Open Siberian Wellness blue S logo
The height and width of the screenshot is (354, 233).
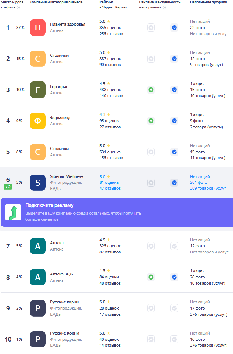pyautogui.click(x=38, y=183)
